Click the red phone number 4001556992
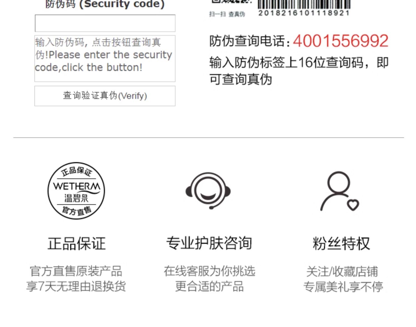Screen dimensions: 416x327 click(x=341, y=41)
